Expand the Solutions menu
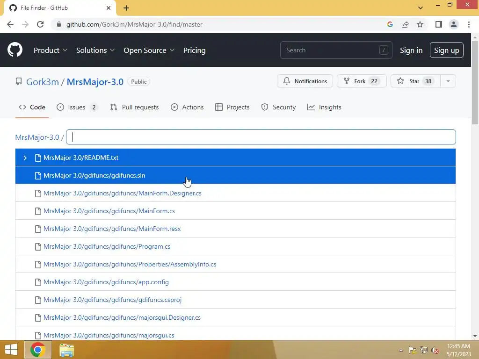The width and height of the screenshot is (479, 359). (x=95, y=50)
